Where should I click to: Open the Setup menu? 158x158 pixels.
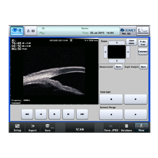pos(17,128)
